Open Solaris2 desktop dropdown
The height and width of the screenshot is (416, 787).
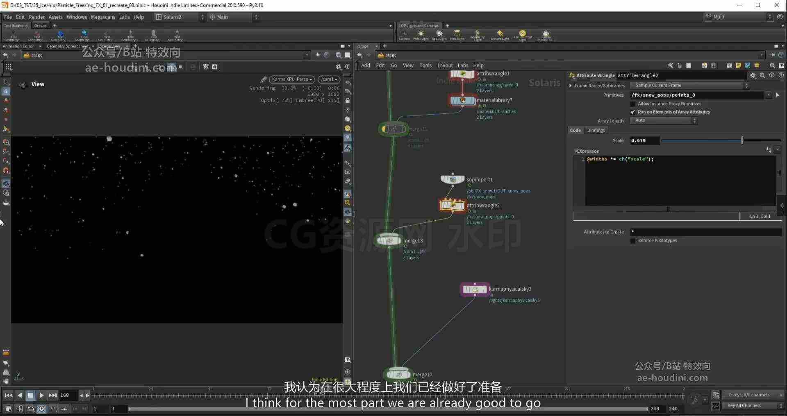pos(180,17)
